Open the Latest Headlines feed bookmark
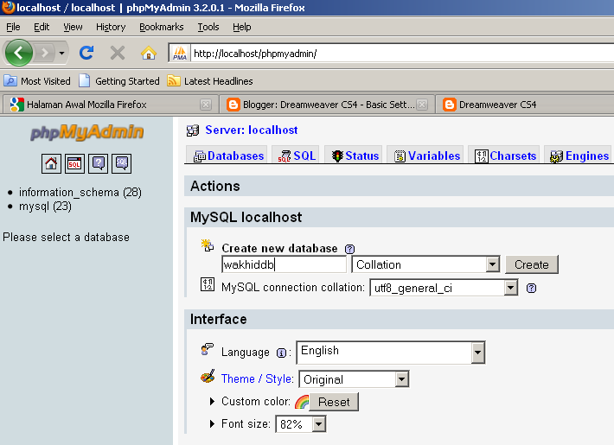Screen dimensions: 614x445 [210, 81]
